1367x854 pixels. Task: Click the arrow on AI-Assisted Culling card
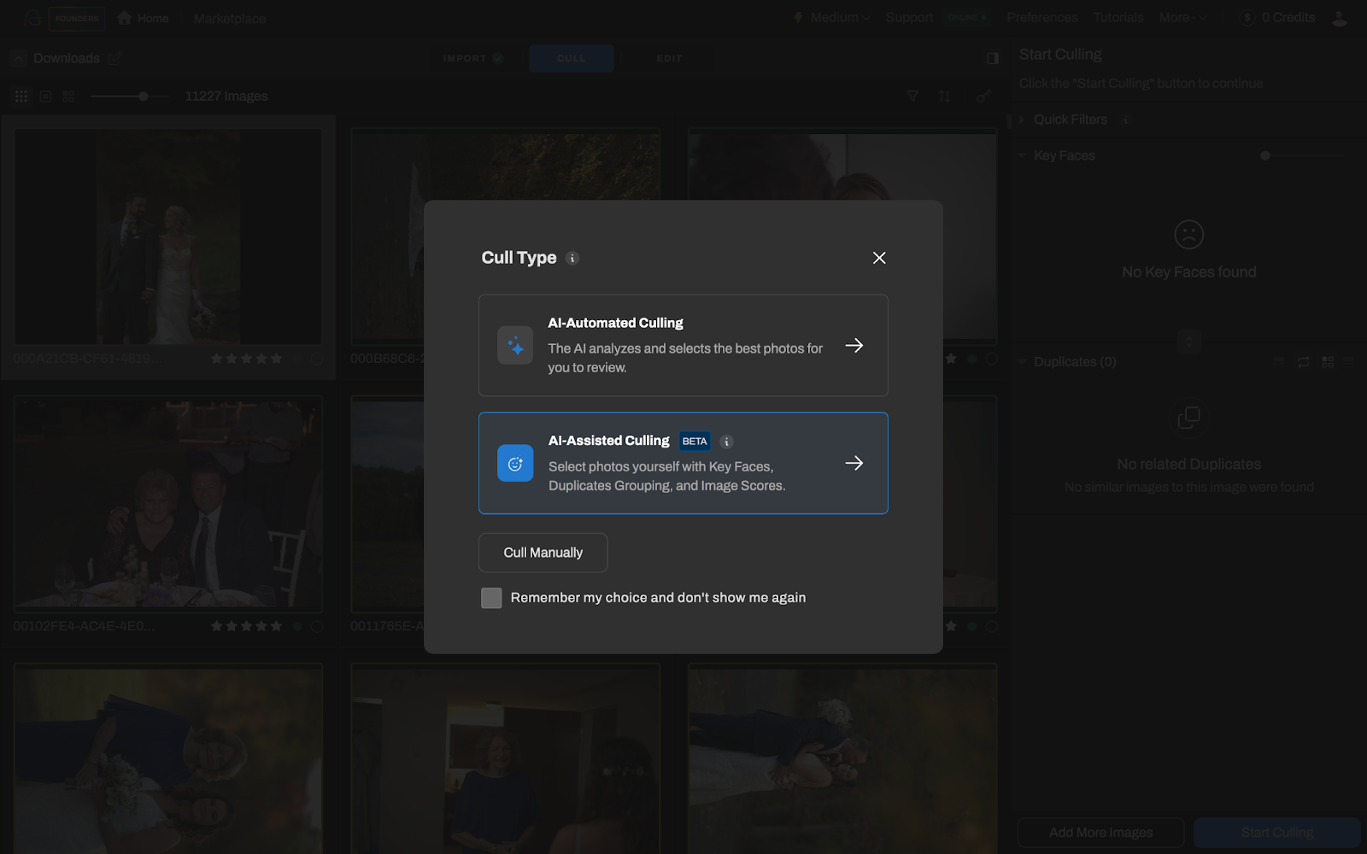(x=854, y=463)
